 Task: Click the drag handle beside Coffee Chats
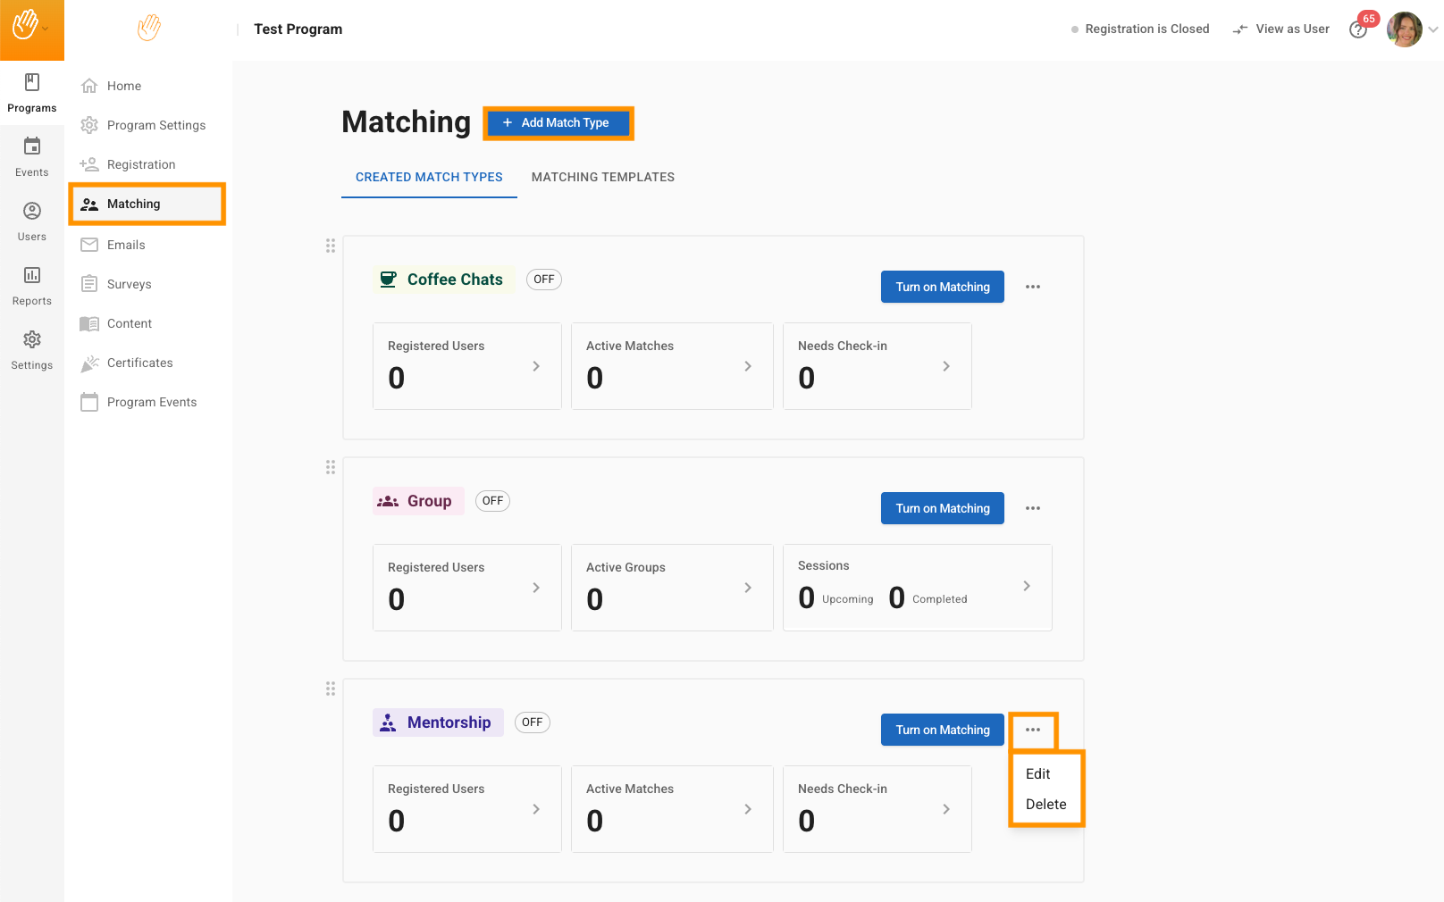[x=331, y=246]
